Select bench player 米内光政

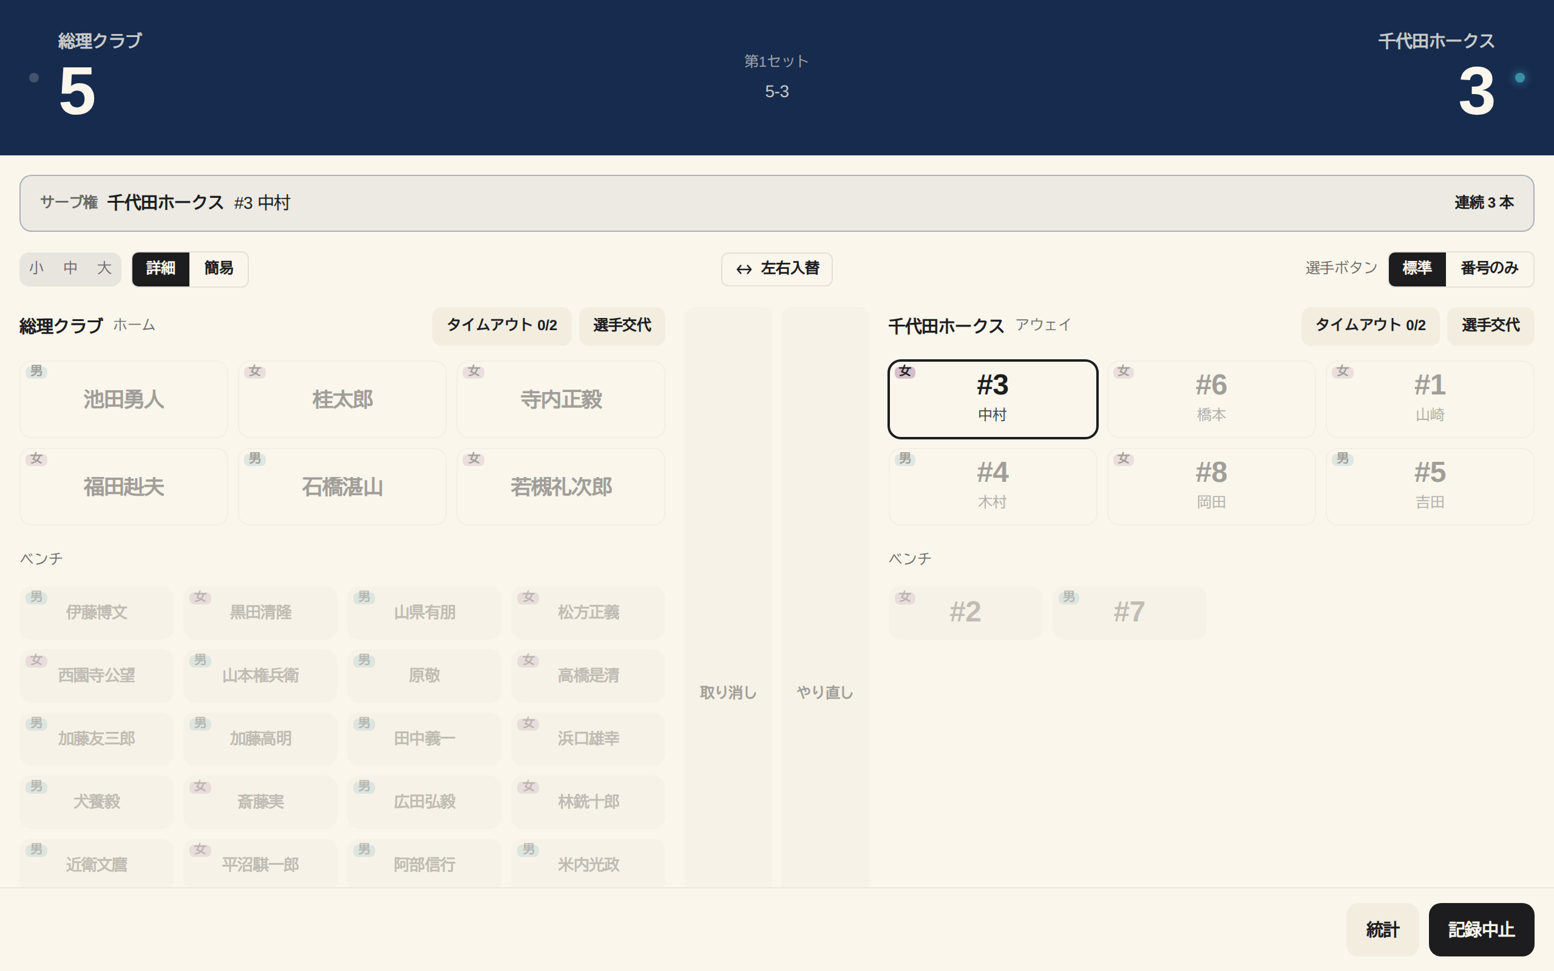[x=588, y=864]
